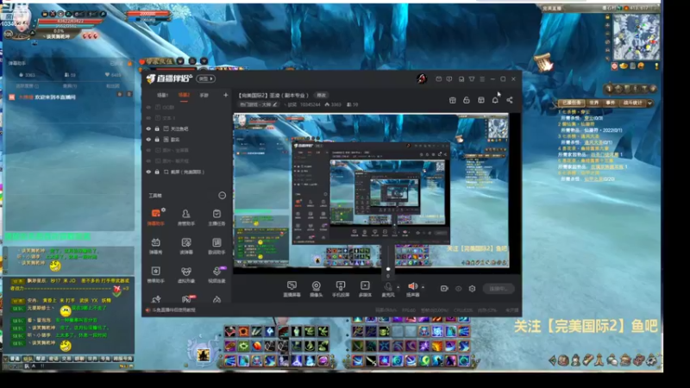This screenshot has height=388, width=690.
Task: Edit the 热门游戏-大神 category selector
Action: pyautogui.click(x=258, y=104)
